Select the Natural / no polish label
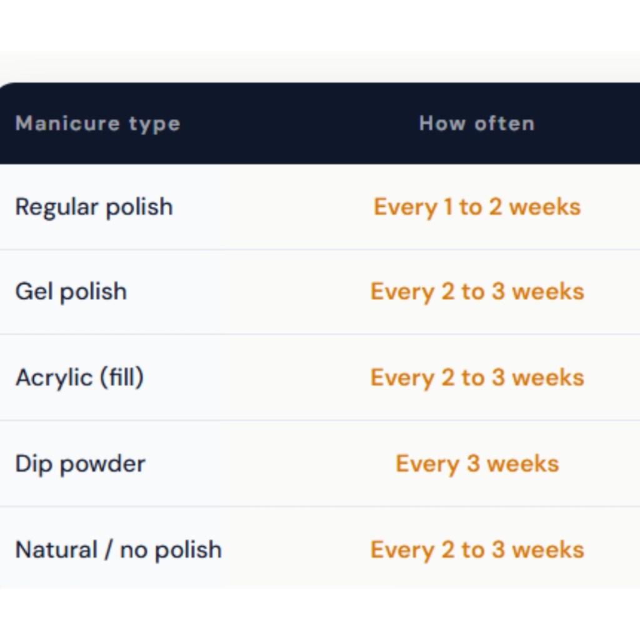 pos(118,550)
